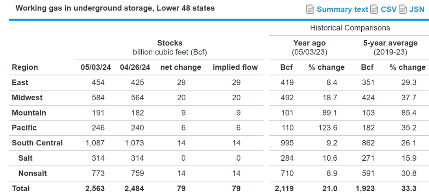Click the East region row label

coord(20,82)
